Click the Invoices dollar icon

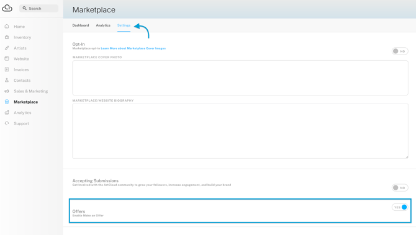7,69
